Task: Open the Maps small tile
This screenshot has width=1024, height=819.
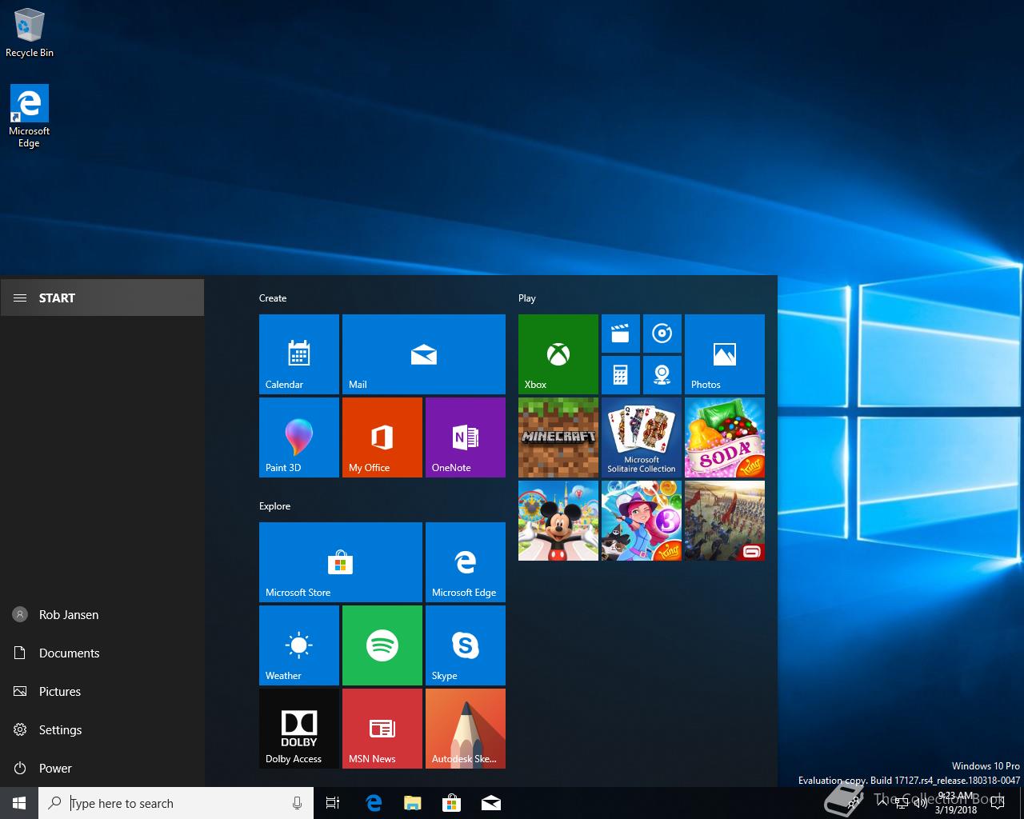Action: coord(662,375)
